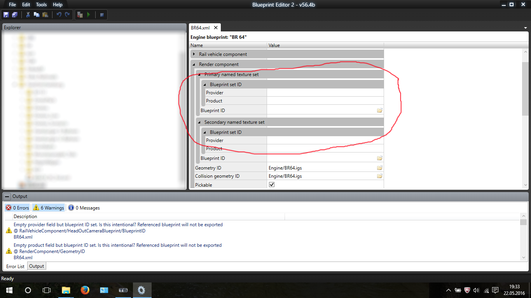
Task: Expand the Rail vehicle component section
Action: (x=194, y=54)
